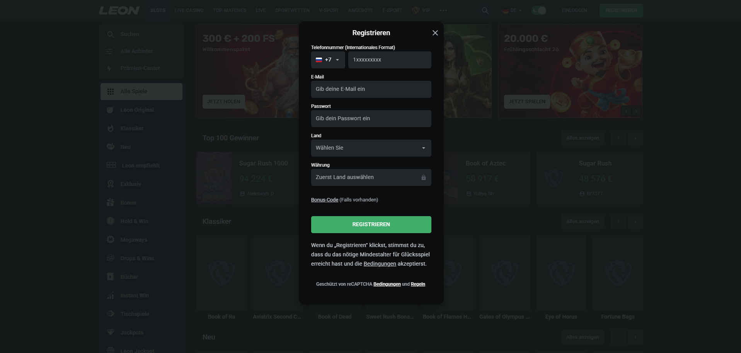This screenshot has width=741, height=353.
Task: Open the DE language dropdown
Action: [x=512, y=10]
